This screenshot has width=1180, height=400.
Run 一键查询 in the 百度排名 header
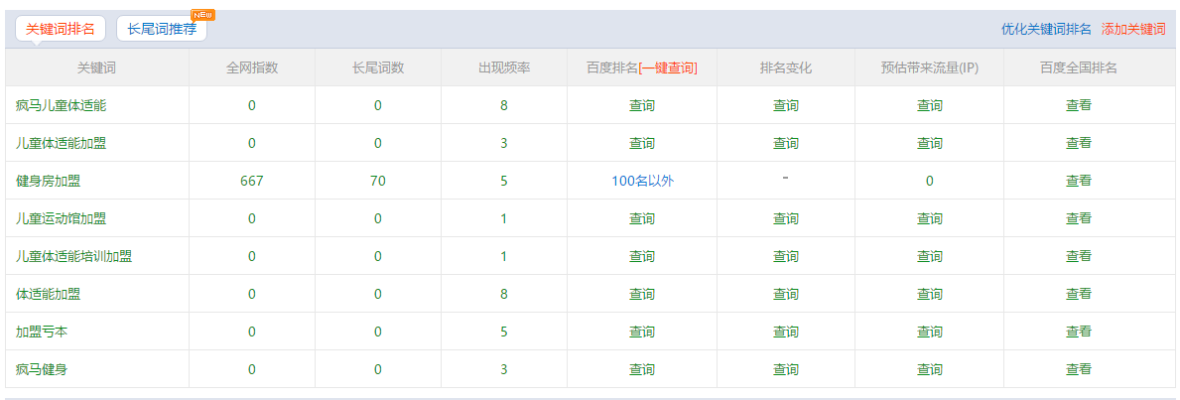pos(668,67)
